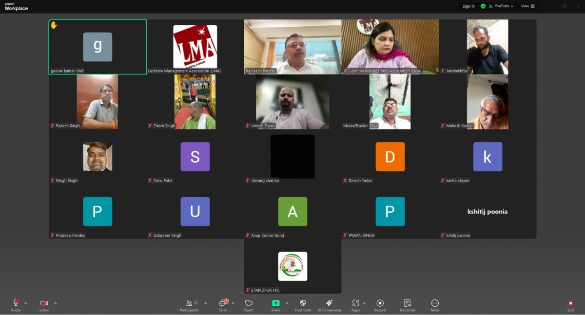The width and height of the screenshot is (585, 315).
Task: Turn on camera with Video button
Action: [44, 304]
